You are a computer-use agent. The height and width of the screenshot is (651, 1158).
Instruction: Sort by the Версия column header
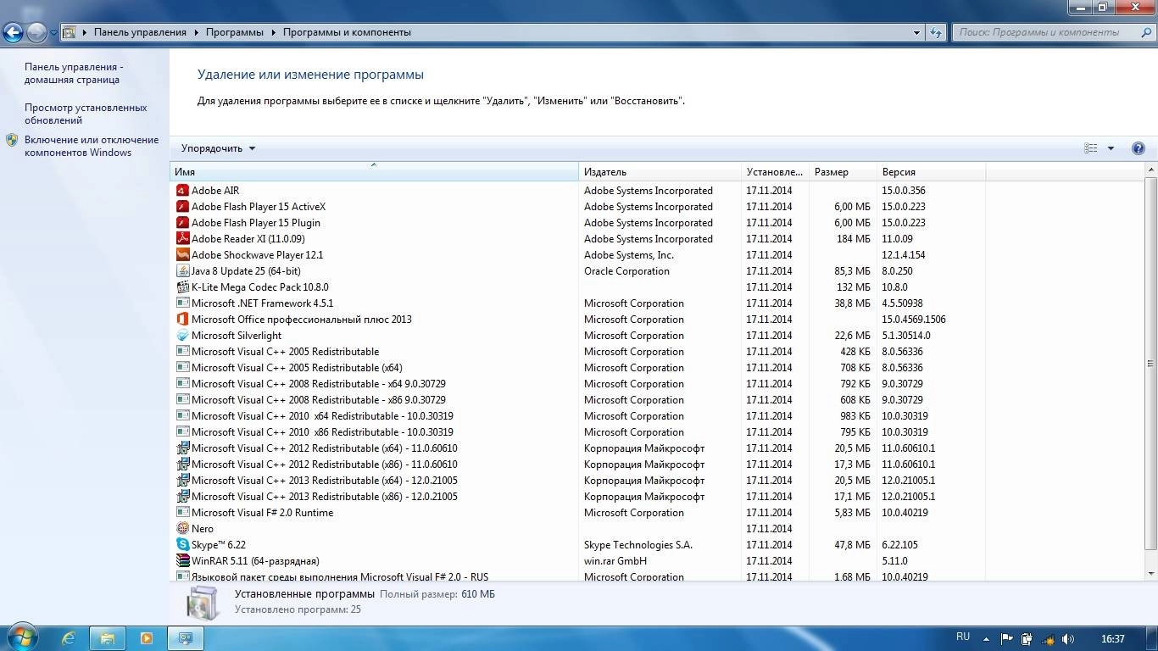click(932, 172)
